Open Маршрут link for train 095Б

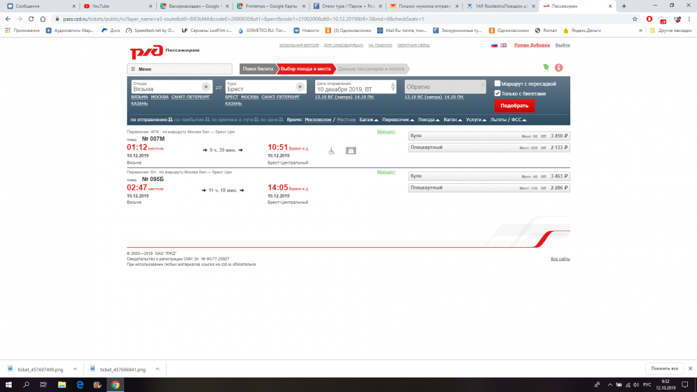386,171
